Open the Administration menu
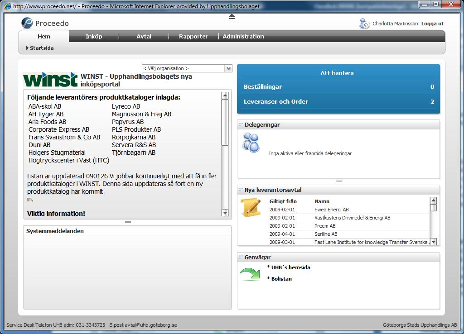This screenshot has height=334, width=464. [243, 36]
